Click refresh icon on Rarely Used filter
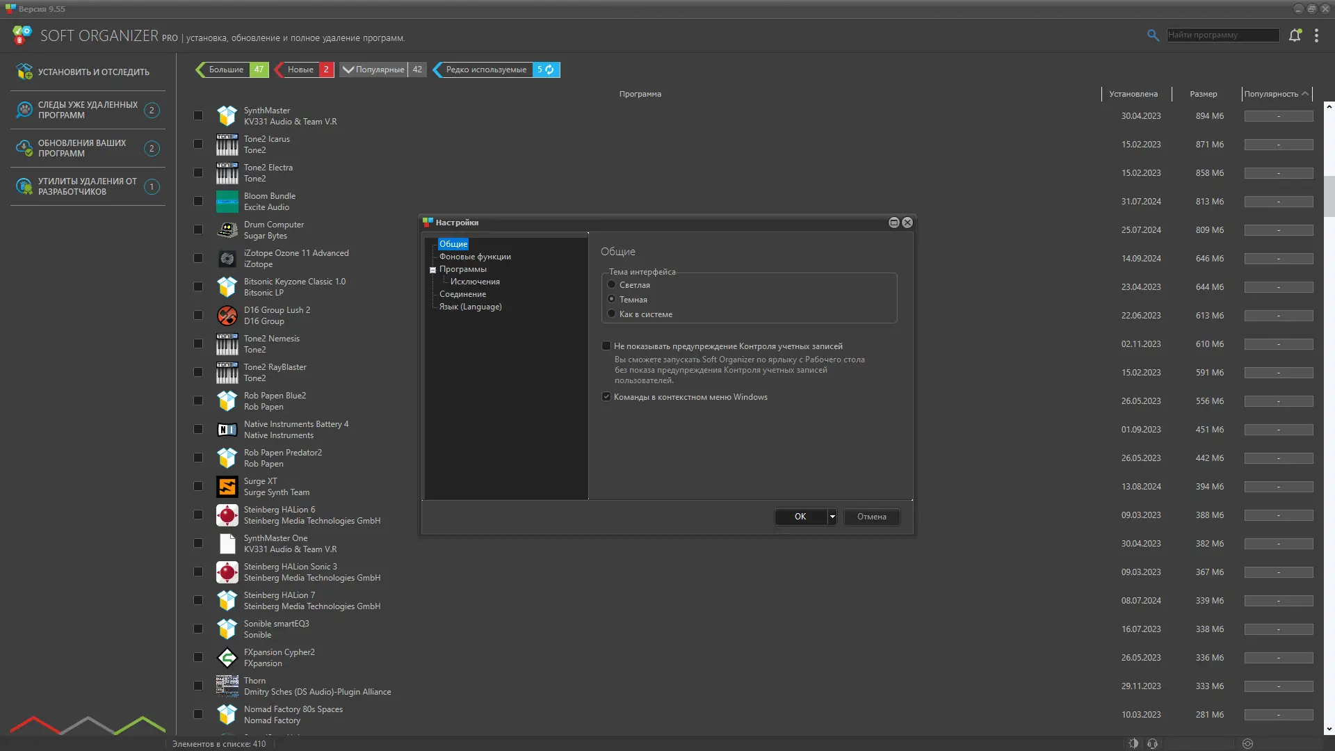The image size is (1335, 751). pyautogui.click(x=550, y=70)
